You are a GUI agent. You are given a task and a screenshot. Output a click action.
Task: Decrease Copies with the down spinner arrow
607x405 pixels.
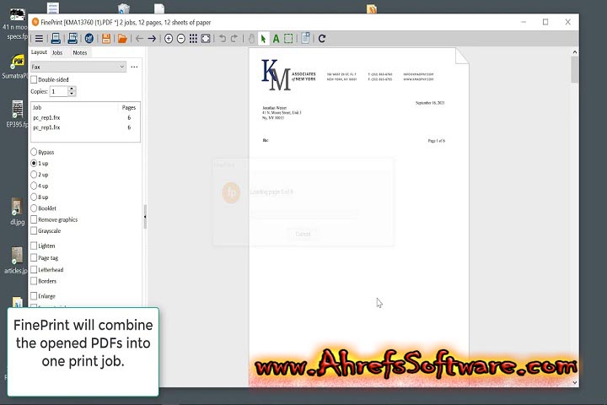tap(72, 94)
